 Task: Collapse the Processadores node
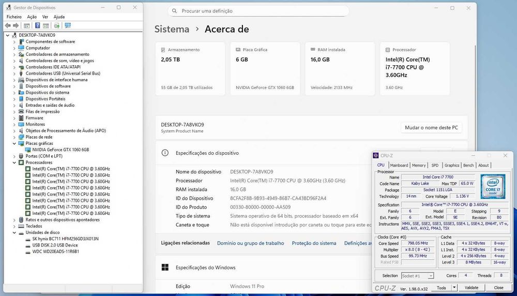pos(14,162)
